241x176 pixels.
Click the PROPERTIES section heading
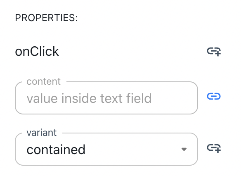[x=46, y=18]
